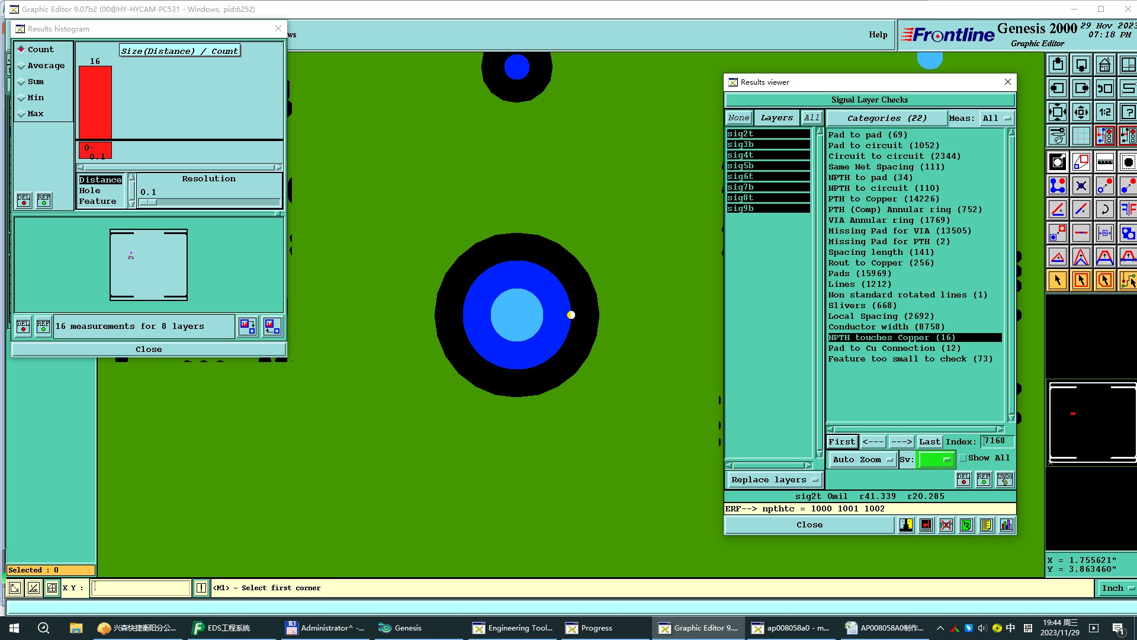Screen dimensions: 1137x640
Task: Click Close in Results histogram
Action: (x=149, y=350)
